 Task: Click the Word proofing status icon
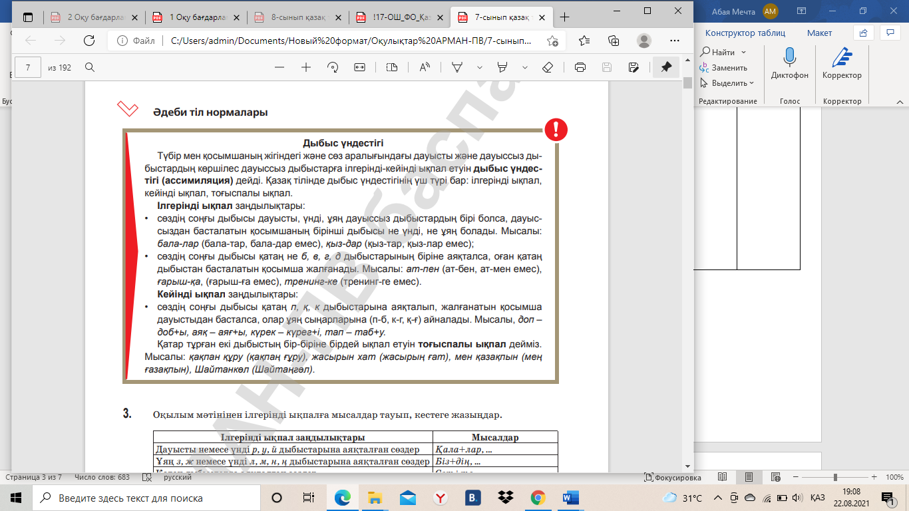[148, 478]
